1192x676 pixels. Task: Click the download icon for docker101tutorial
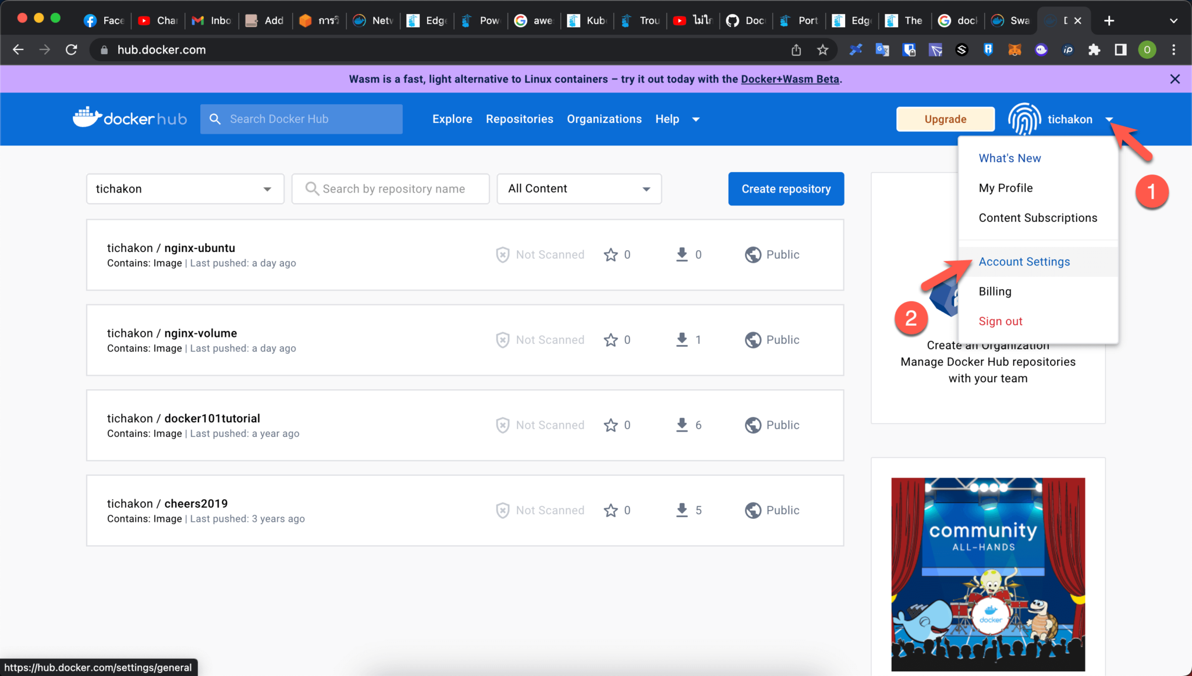(682, 425)
